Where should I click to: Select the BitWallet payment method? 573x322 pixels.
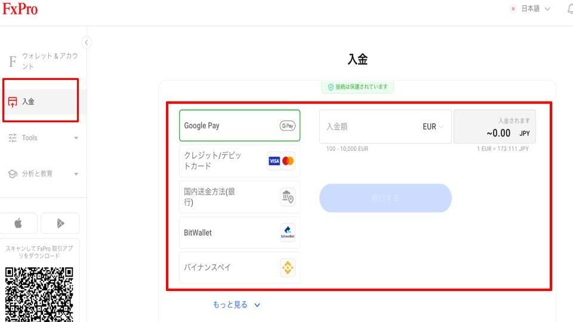240,233
